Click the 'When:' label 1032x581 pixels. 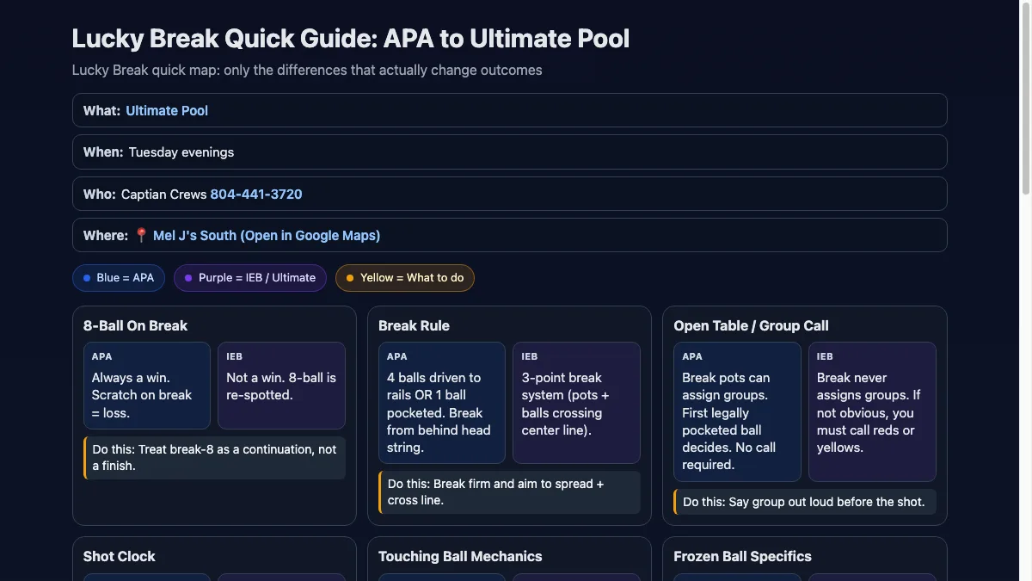103,152
